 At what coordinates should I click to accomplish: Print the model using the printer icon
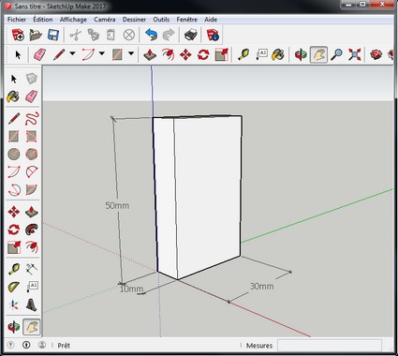click(x=190, y=35)
